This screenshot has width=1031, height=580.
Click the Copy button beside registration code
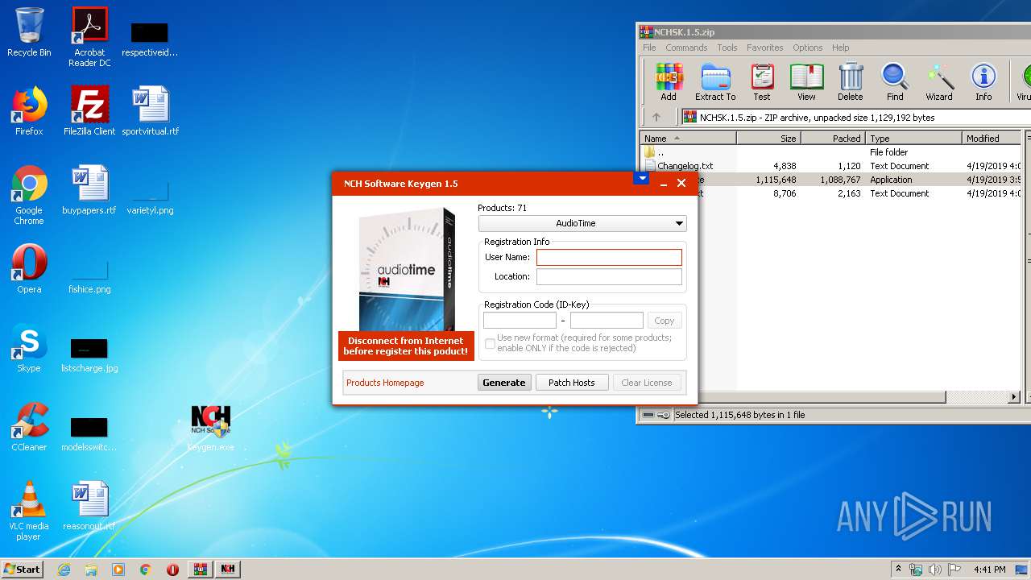coord(665,321)
